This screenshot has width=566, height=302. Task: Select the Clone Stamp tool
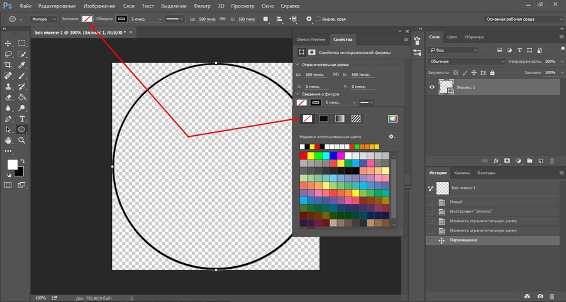(x=8, y=87)
